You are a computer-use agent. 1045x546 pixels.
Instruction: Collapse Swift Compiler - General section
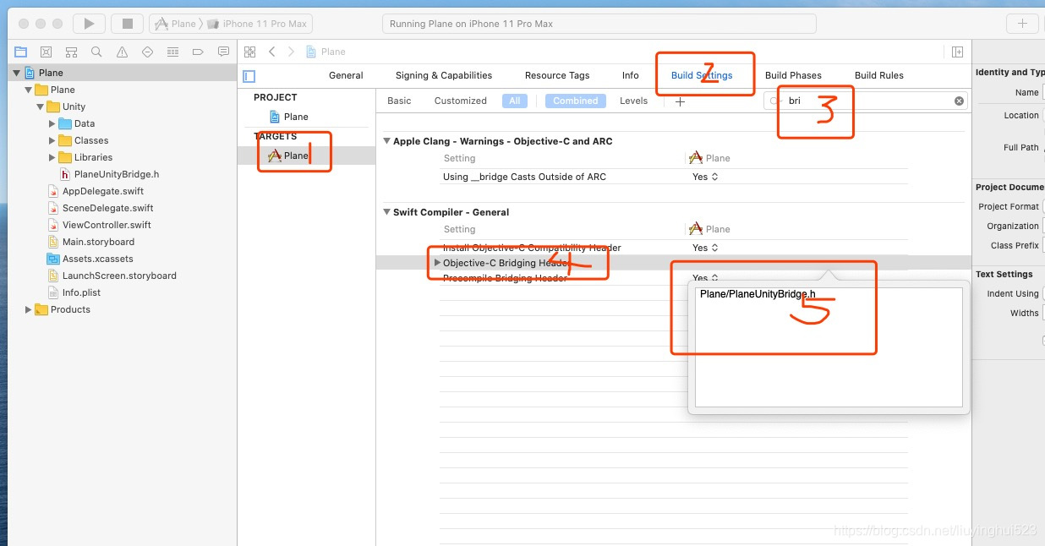tap(387, 212)
